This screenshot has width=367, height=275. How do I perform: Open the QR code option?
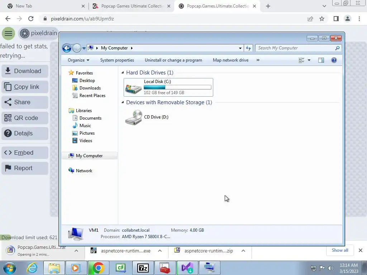pos(25,118)
